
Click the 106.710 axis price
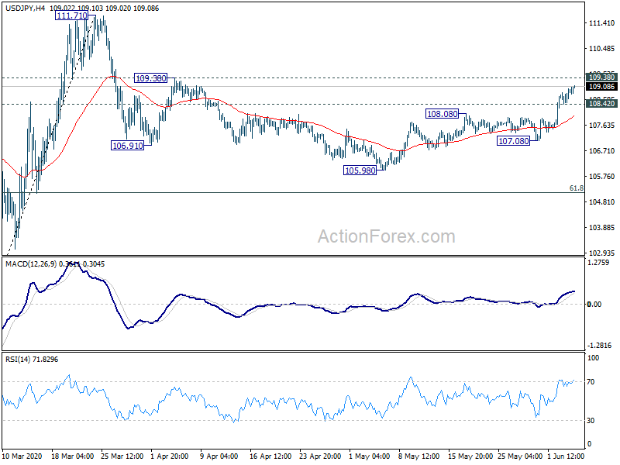coord(601,151)
